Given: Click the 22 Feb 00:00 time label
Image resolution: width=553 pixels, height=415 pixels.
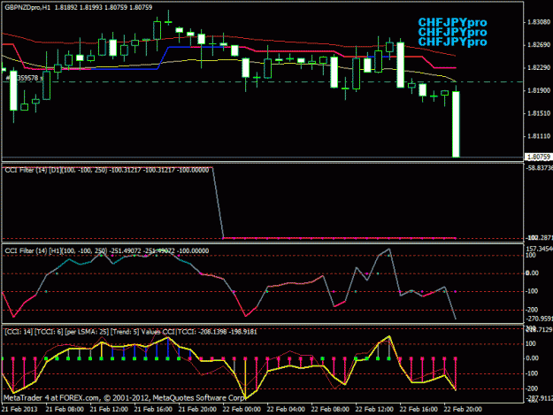Looking at the screenshot, I should [242, 409].
